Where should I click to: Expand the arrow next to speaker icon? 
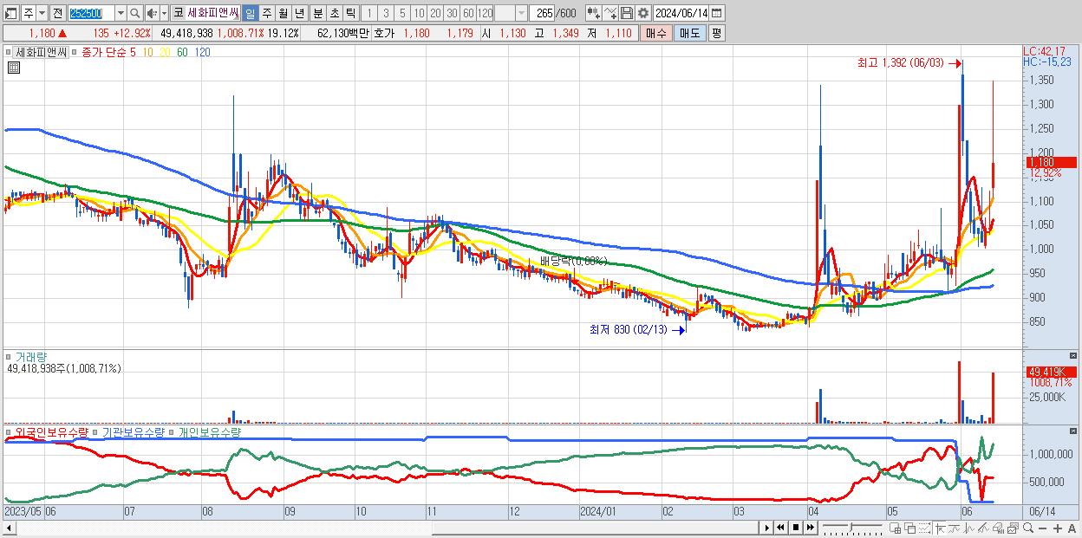pos(164,13)
